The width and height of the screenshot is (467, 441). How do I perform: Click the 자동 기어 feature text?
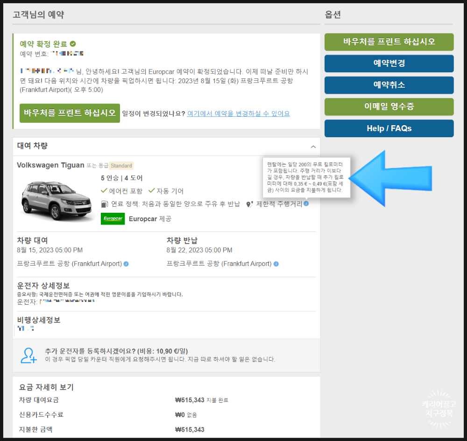pyautogui.click(x=170, y=191)
